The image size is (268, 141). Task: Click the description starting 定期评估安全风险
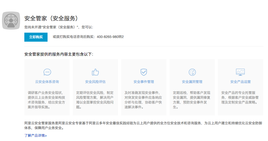click(95, 100)
